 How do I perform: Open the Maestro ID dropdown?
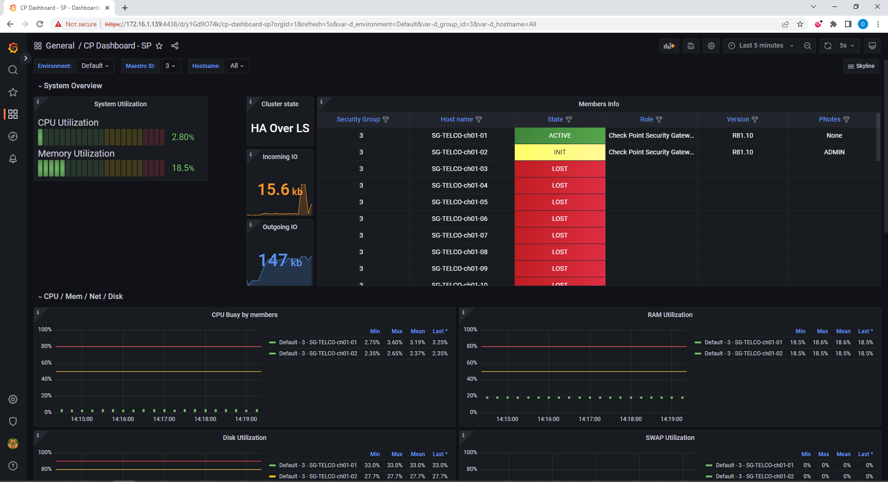[x=171, y=66]
